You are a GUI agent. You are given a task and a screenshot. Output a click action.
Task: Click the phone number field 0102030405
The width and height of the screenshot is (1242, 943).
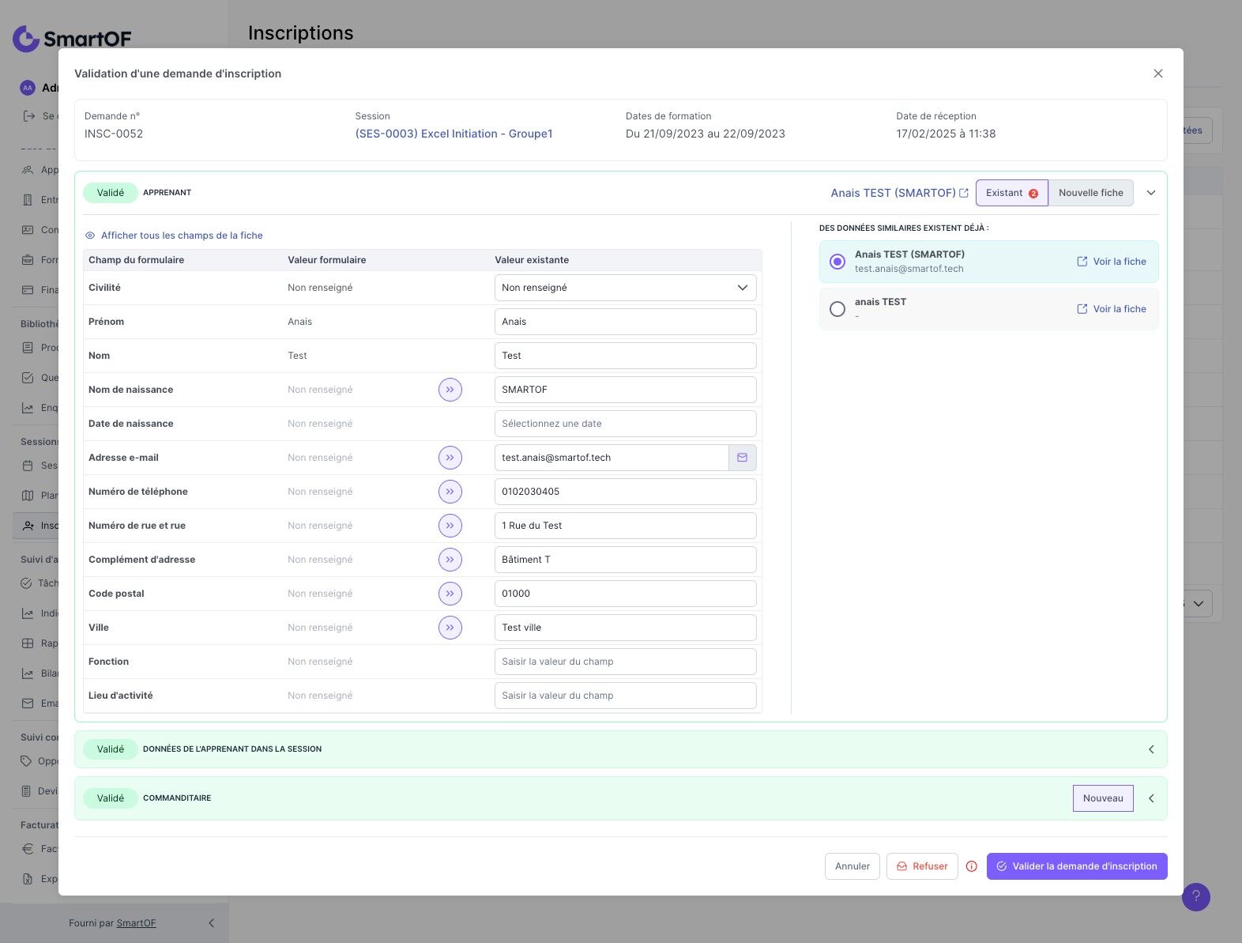pos(626,492)
